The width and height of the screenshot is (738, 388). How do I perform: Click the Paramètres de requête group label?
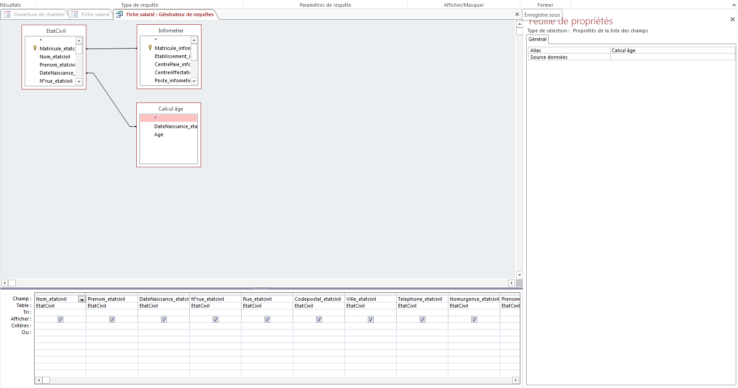(325, 5)
